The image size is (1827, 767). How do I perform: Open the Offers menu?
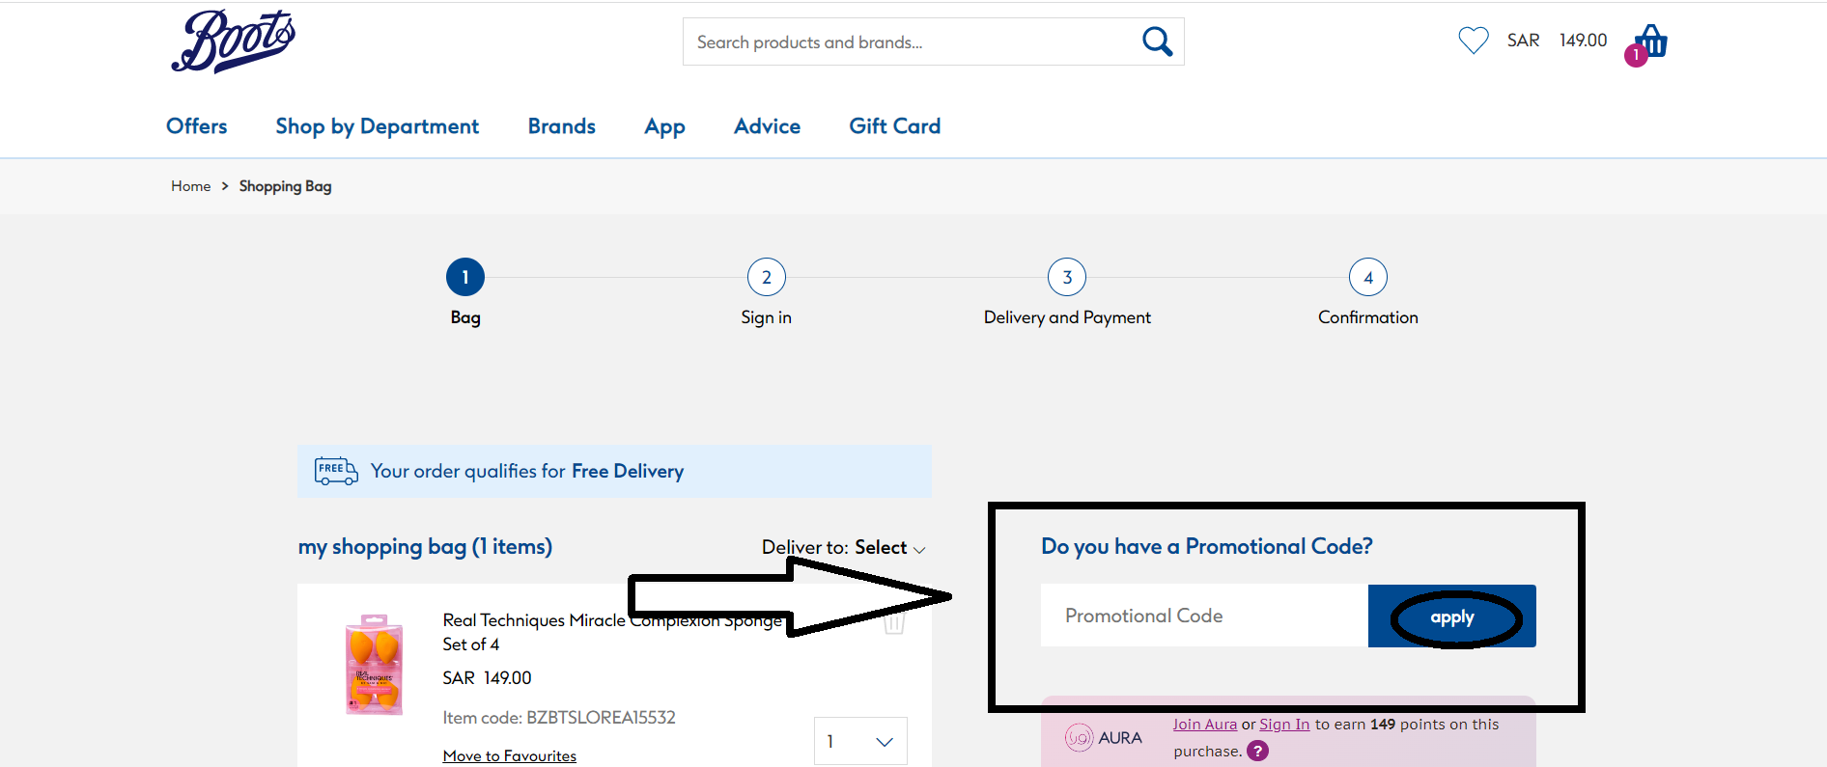point(197,126)
